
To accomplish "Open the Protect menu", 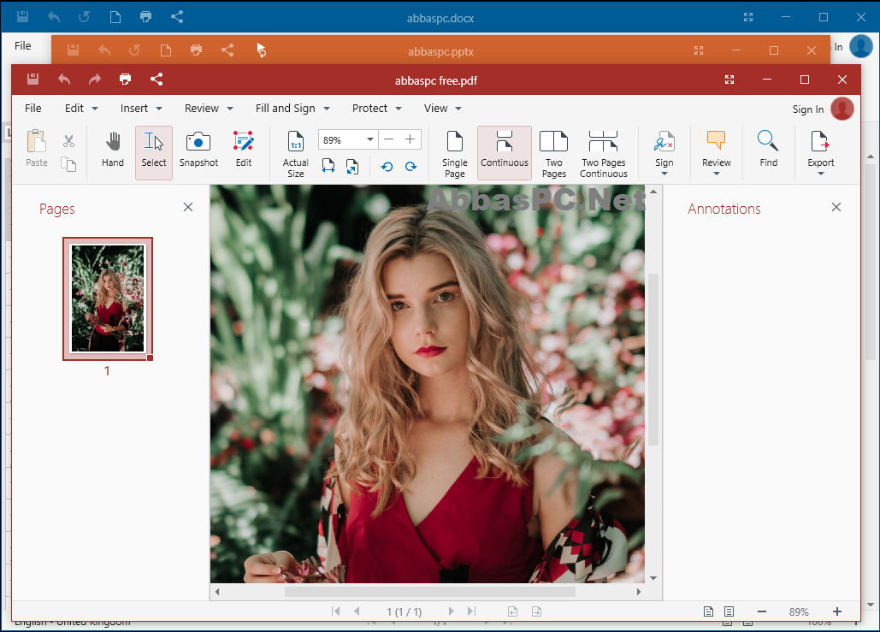I will click(376, 109).
